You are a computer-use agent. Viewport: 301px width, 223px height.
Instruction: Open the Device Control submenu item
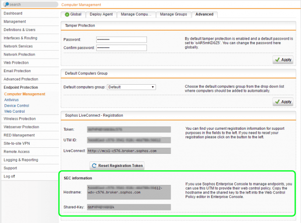17,106
